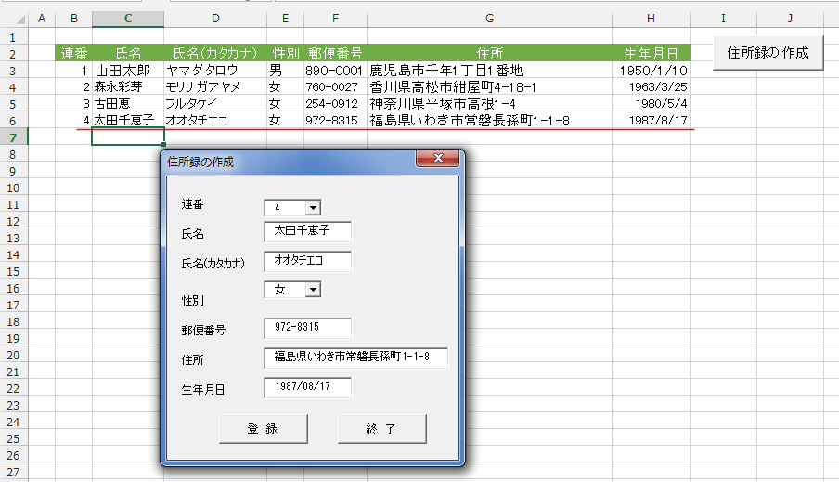Click birthdate cell 1950/1/10
The image size is (839, 482).
651,71
